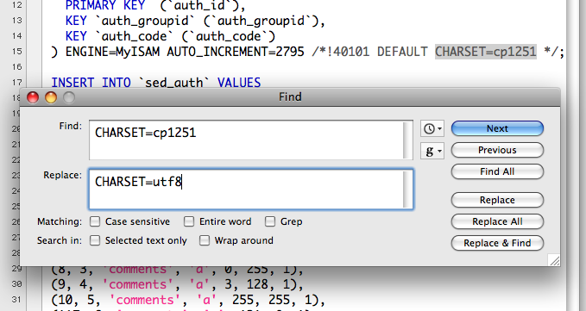
Task: Click the Find field scrollbar
Action: point(408,140)
